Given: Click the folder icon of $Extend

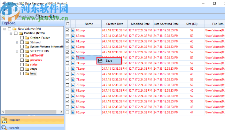Looking at the screenshot, I should (x=27, y=42).
